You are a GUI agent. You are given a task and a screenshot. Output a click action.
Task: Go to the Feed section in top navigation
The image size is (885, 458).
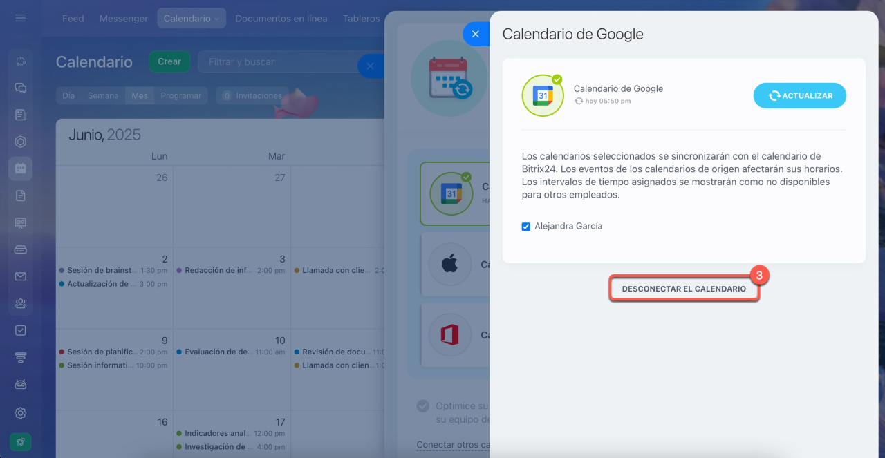tap(73, 19)
